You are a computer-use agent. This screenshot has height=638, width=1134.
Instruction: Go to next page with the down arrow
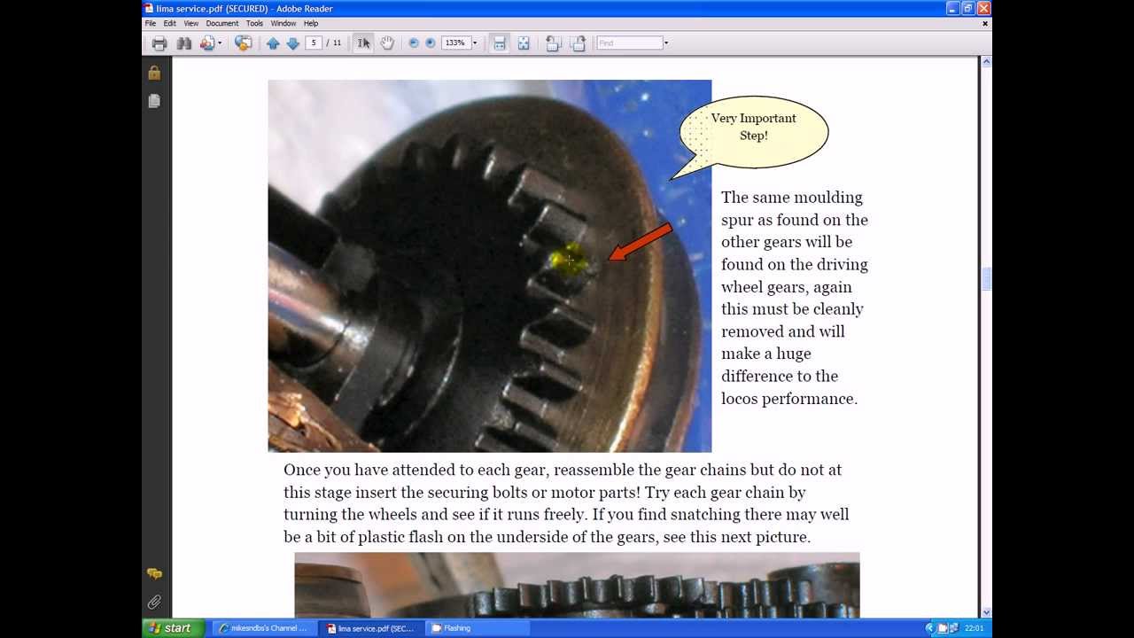292,43
